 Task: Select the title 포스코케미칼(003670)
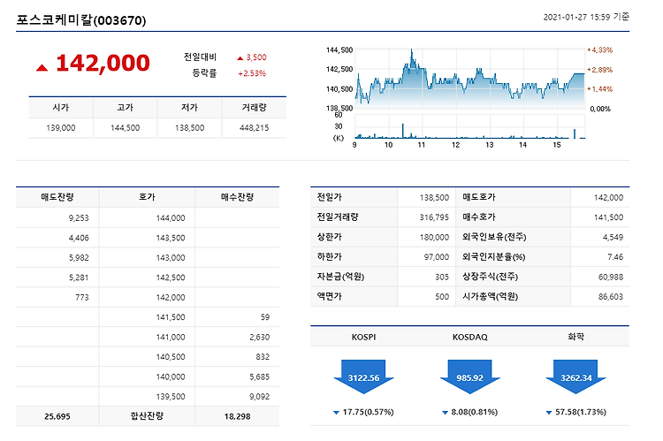coord(81,19)
